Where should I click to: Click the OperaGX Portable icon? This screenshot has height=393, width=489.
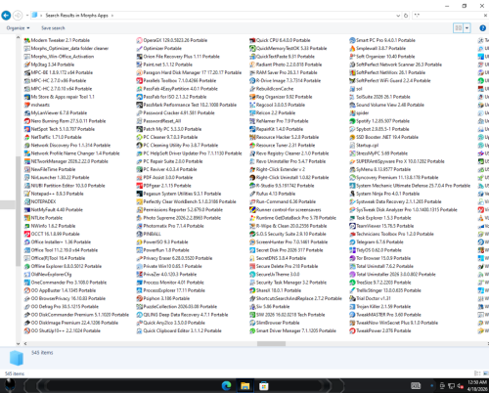pos(140,40)
